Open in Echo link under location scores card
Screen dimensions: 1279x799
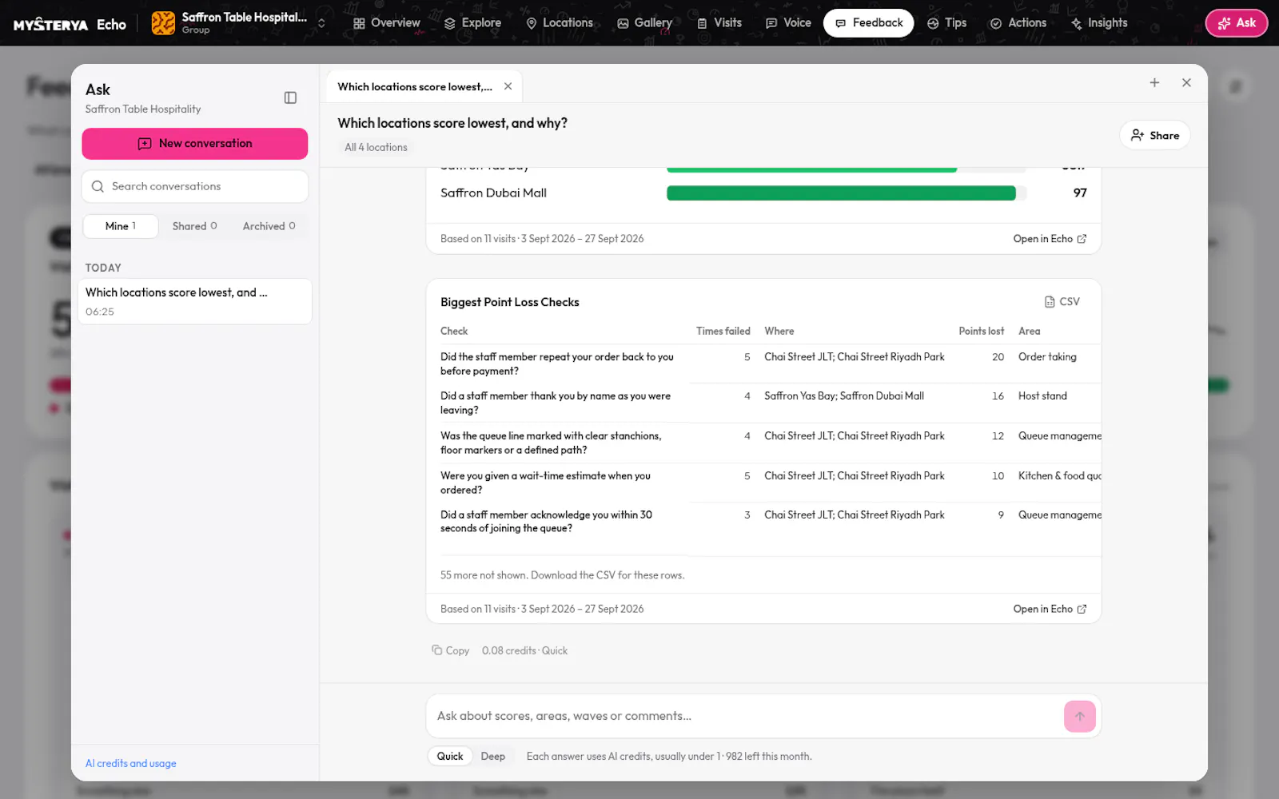[x=1050, y=239]
